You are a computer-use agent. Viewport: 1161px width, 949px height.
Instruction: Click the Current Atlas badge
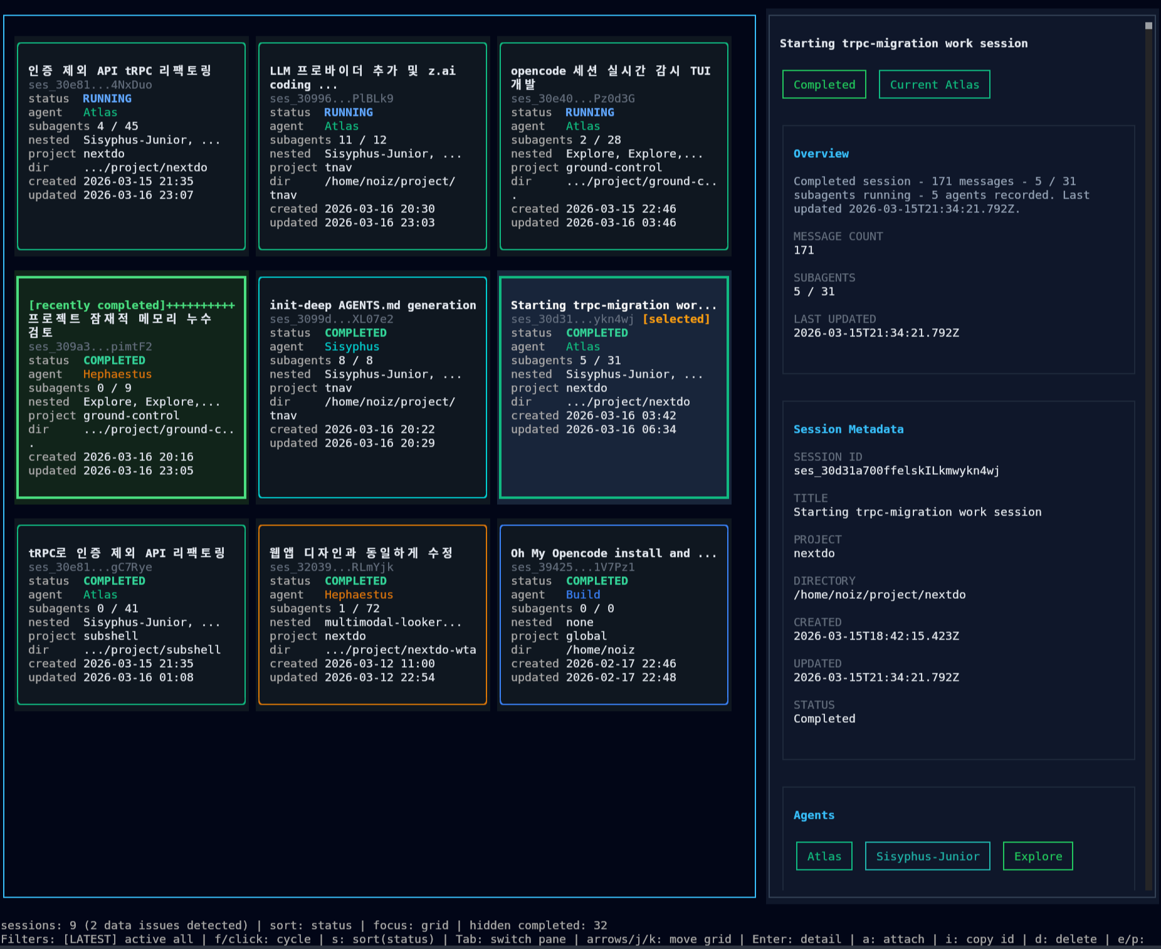coord(934,85)
